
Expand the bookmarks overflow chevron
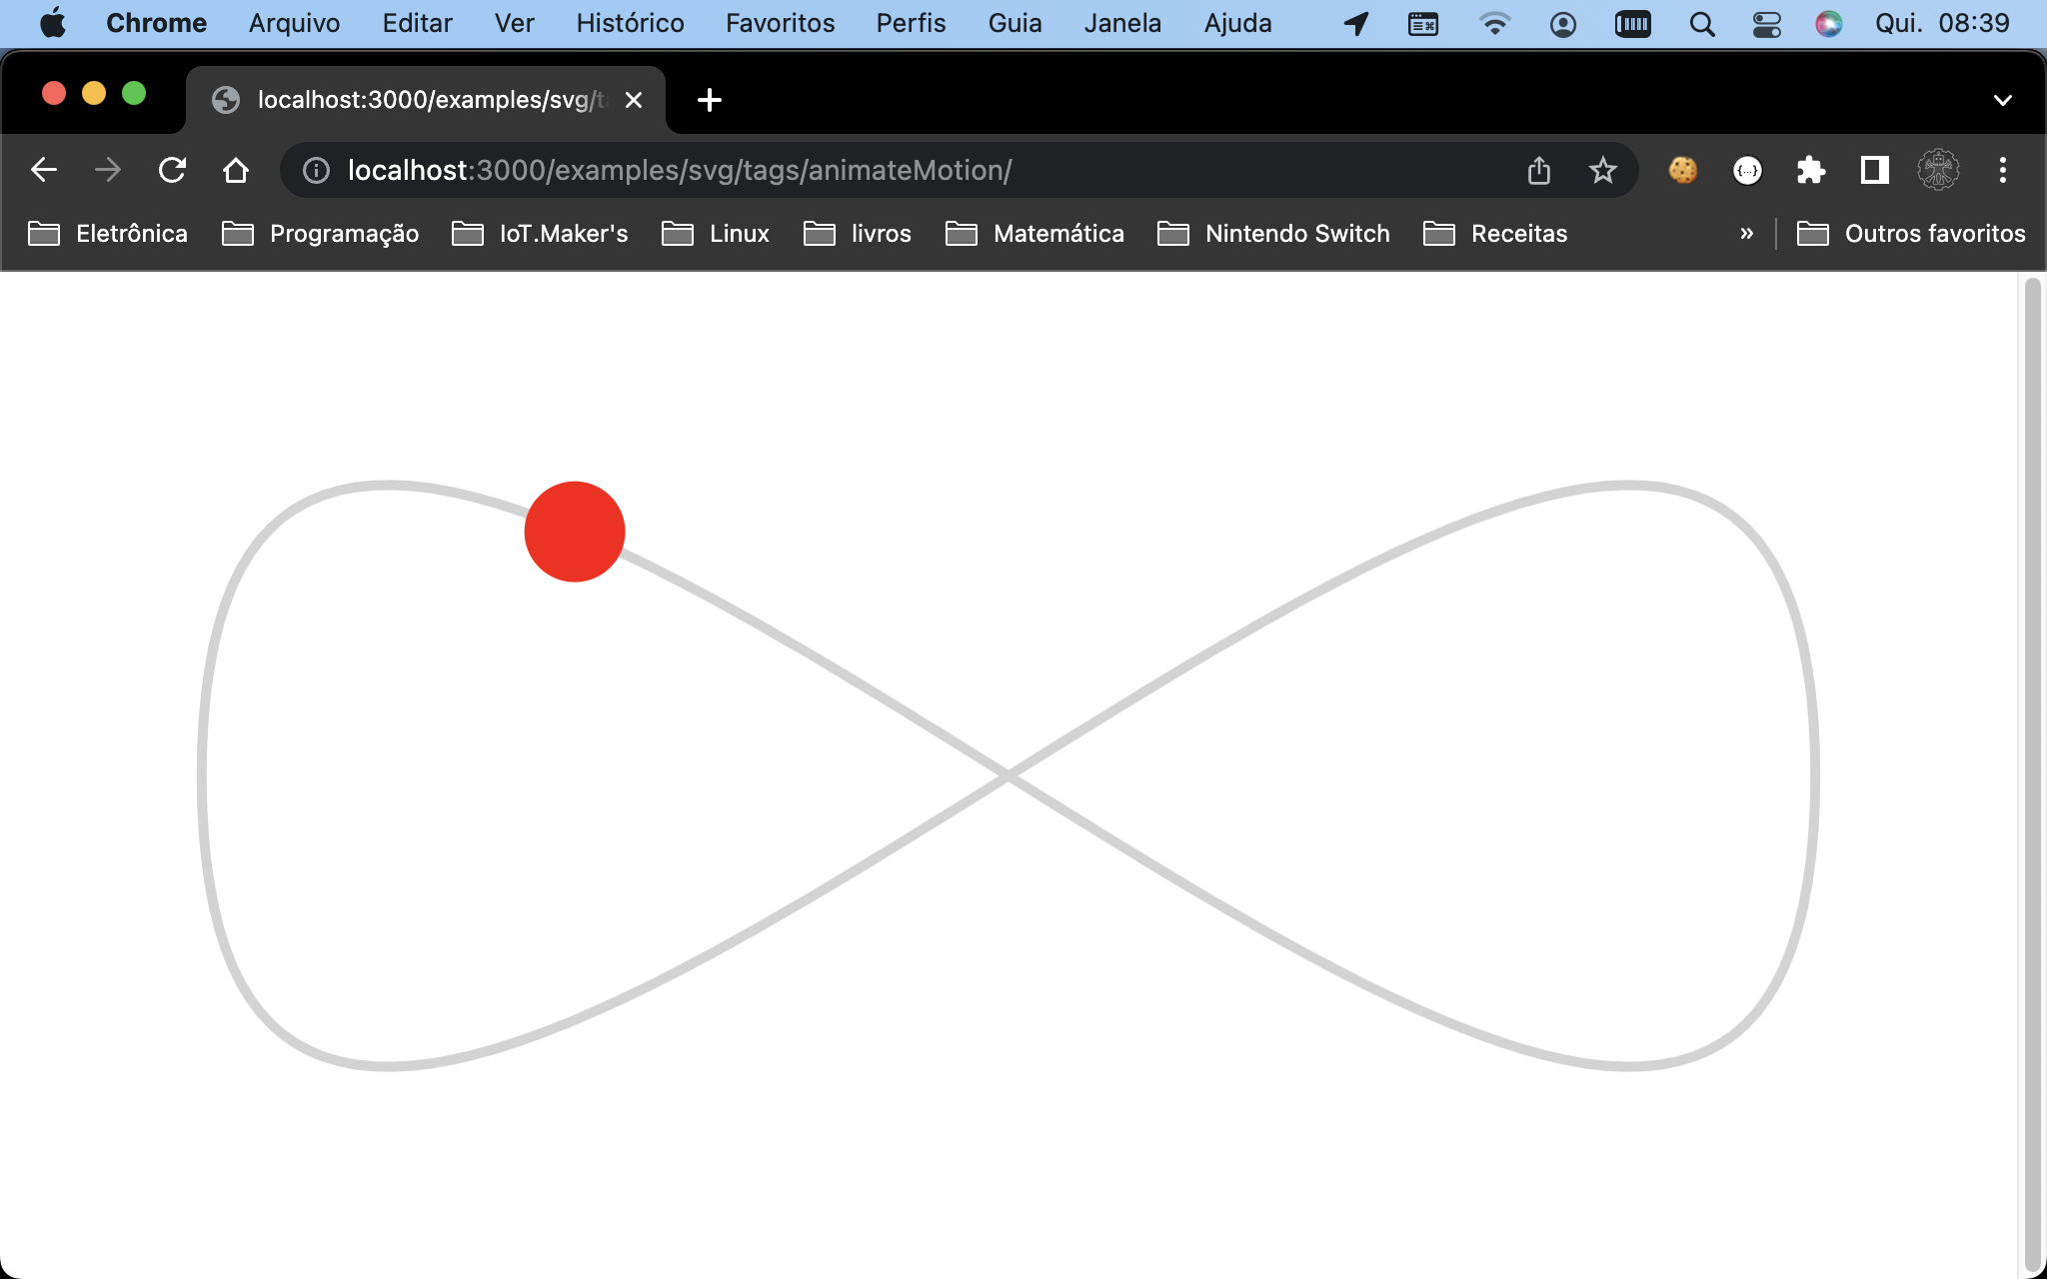1745,233
